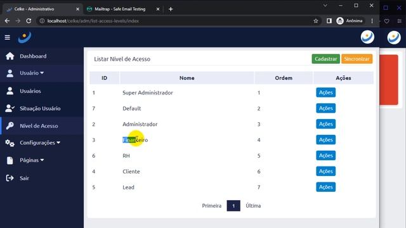The width and height of the screenshot is (406, 228).
Task: Click the ID column header
Action: click(104, 78)
